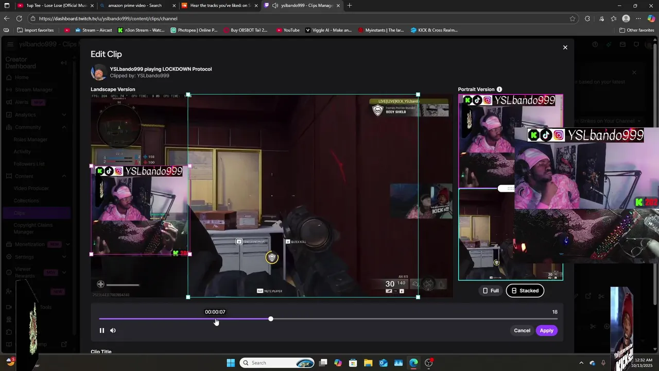Click the portrait version preview

tap(511, 187)
